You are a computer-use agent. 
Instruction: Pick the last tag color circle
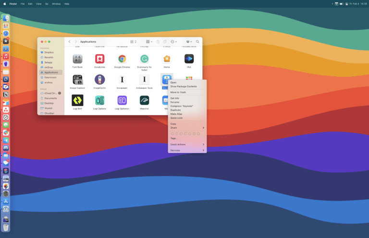click(198, 134)
